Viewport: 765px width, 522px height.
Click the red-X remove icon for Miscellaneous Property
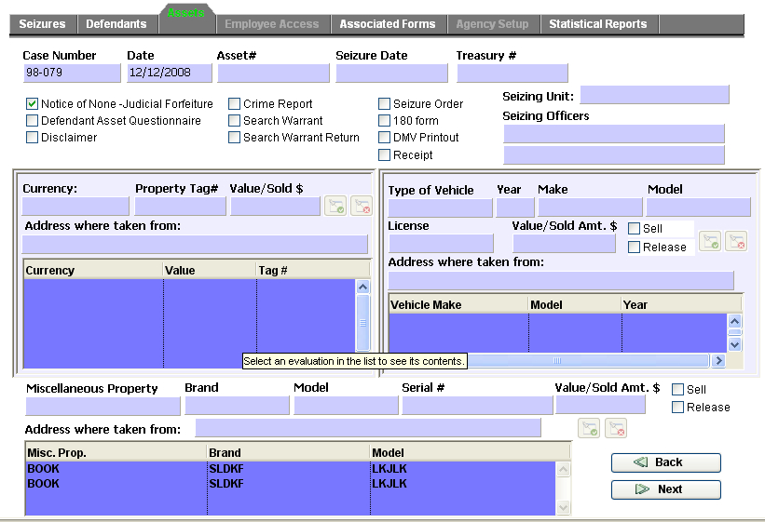pyautogui.click(x=616, y=428)
